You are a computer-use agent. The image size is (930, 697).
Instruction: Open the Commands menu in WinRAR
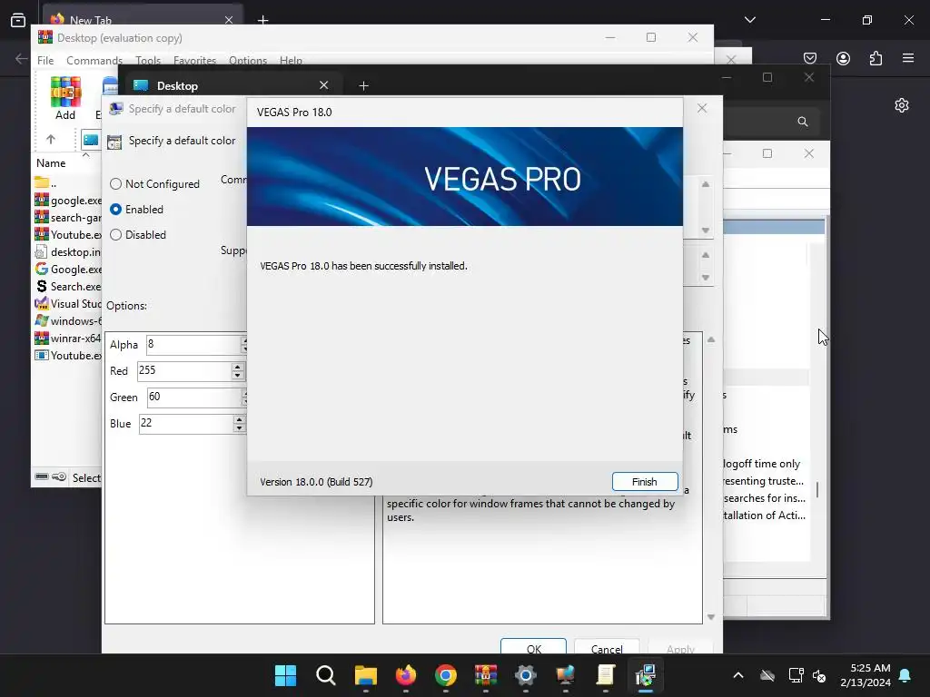click(x=94, y=61)
